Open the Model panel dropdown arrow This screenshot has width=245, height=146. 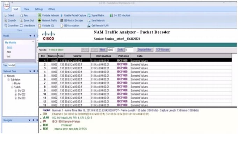point(30,36)
